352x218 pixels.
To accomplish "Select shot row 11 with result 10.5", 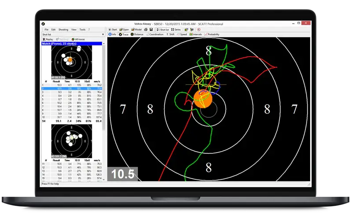I will pos(72,164).
